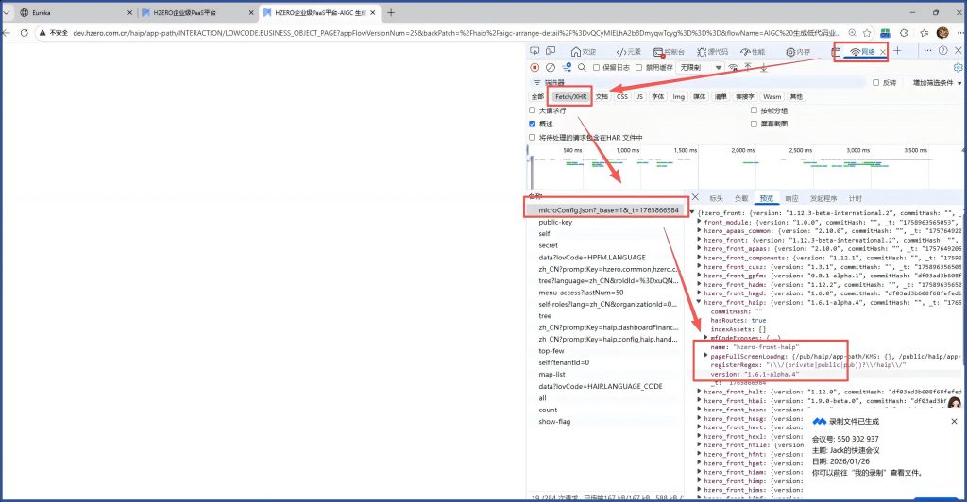The width and height of the screenshot is (967, 502).
Task: Uncheck the 概述 checkbox
Action: pos(533,124)
